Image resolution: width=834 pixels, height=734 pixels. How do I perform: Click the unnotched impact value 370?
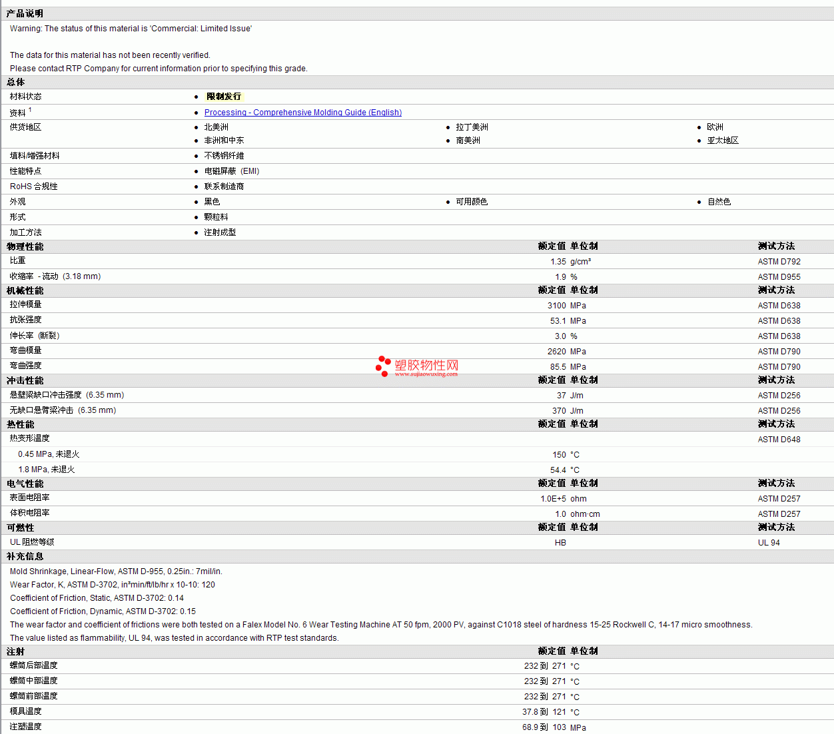560,411
